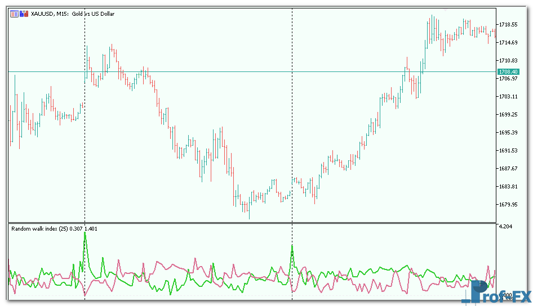This screenshot has width=533, height=306.
Task: Click the 1714.69 price scale label
Action: [508, 43]
